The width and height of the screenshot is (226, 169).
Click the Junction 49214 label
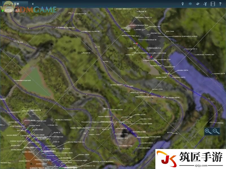pyautogui.click(x=117, y=110)
